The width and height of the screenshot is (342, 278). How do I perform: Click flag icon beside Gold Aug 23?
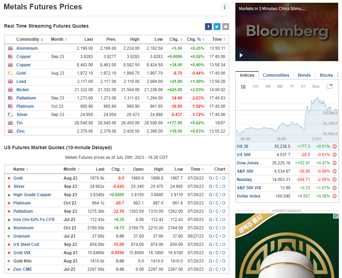[10, 73]
